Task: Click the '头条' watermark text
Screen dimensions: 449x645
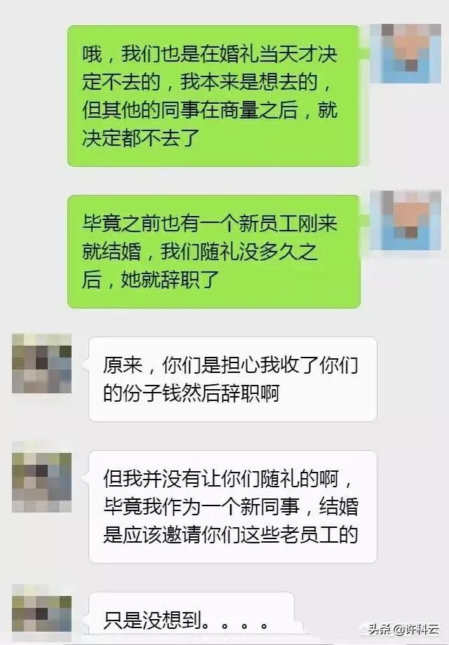Action: tap(380, 629)
